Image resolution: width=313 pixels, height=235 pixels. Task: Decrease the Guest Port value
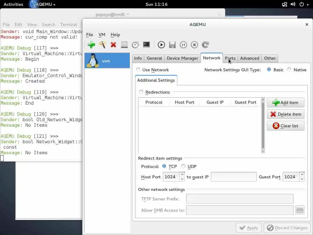[x=302, y=179]
